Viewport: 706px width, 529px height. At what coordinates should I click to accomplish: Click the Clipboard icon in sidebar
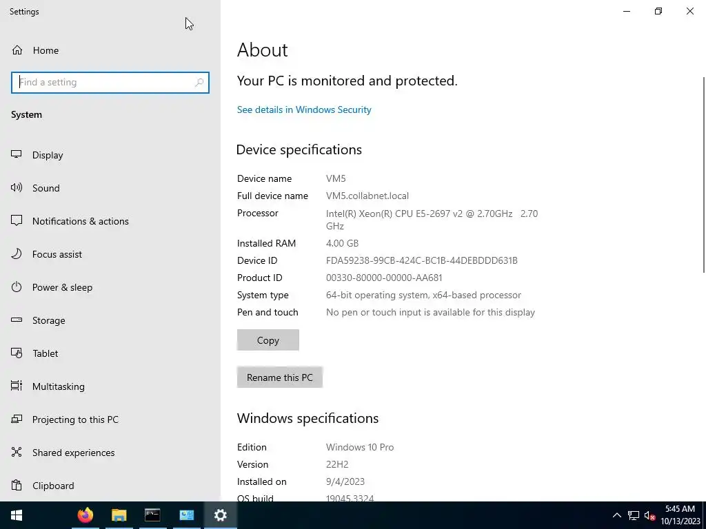[17, 486]
